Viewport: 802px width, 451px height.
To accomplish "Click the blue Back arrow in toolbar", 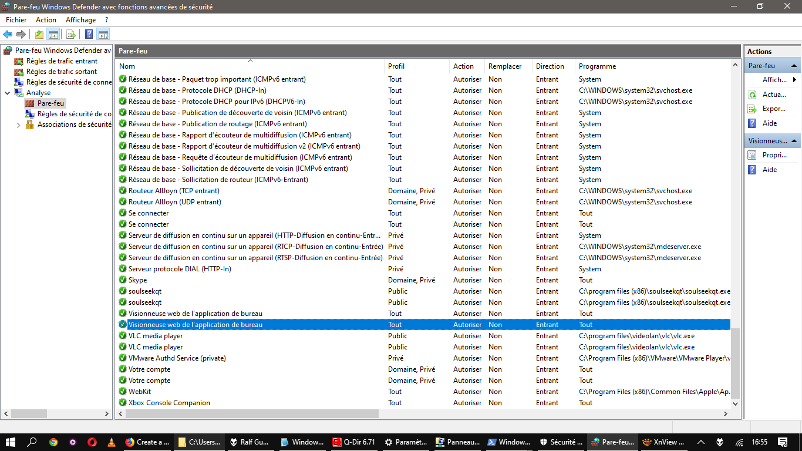I will point(8,34).
